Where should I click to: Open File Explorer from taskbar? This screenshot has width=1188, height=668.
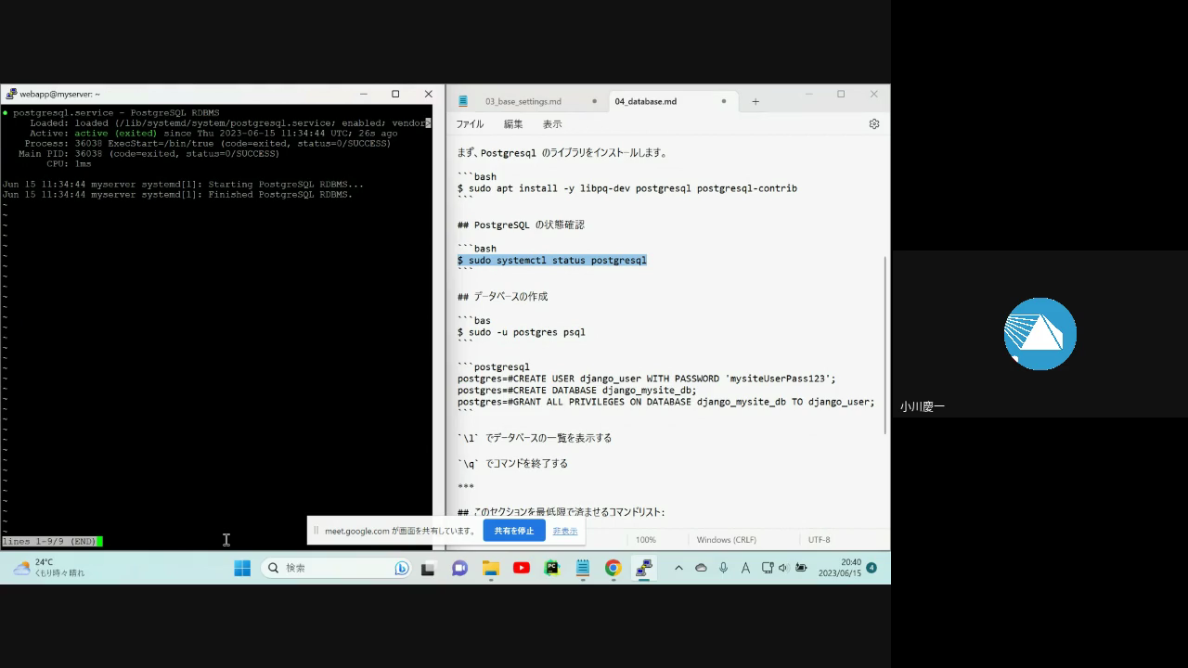(490, 568)
